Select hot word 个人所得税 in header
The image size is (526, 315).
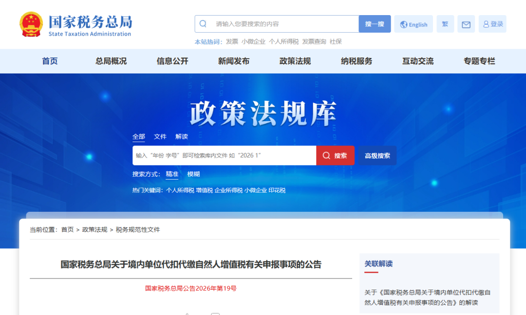click(x=283, y=41)
